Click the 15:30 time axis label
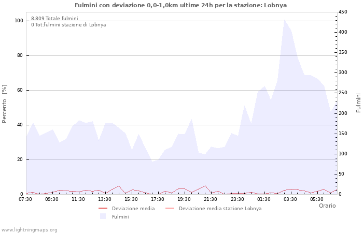The width and height of the screenshot is (363, 233). click(131, 199)
